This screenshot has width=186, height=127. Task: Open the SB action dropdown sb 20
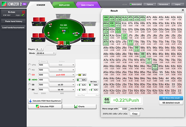(x=62, y=85)
